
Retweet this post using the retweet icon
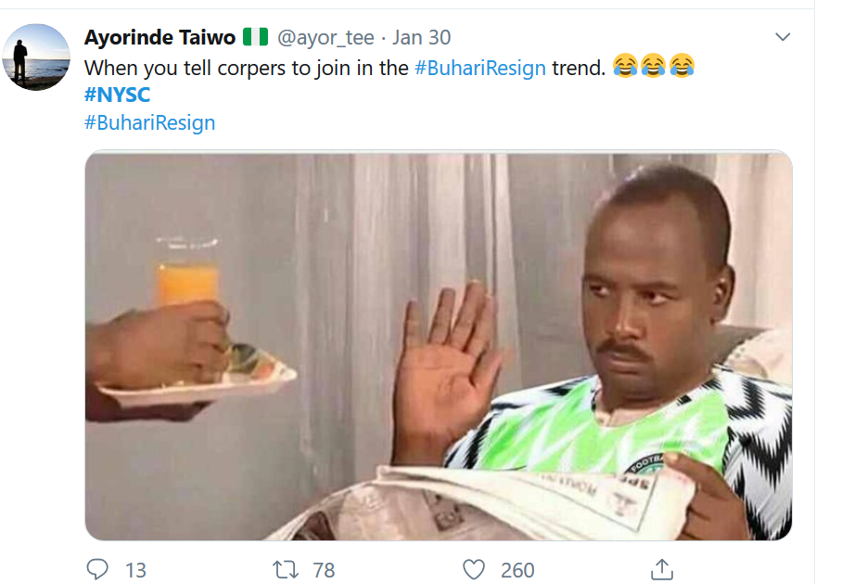tap(286, 570)
